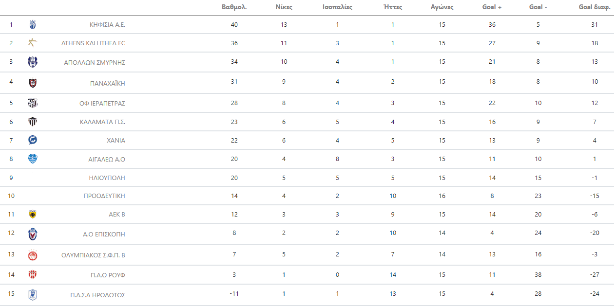Click the Athens Kallithea FC logo
Image resolution: width=614 pixels, height=307 pixels.
tap(33, 43)
